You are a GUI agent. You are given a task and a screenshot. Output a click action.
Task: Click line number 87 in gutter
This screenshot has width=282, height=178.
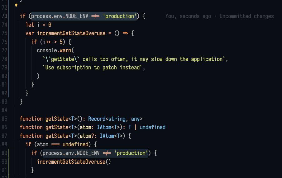[4, 136]
